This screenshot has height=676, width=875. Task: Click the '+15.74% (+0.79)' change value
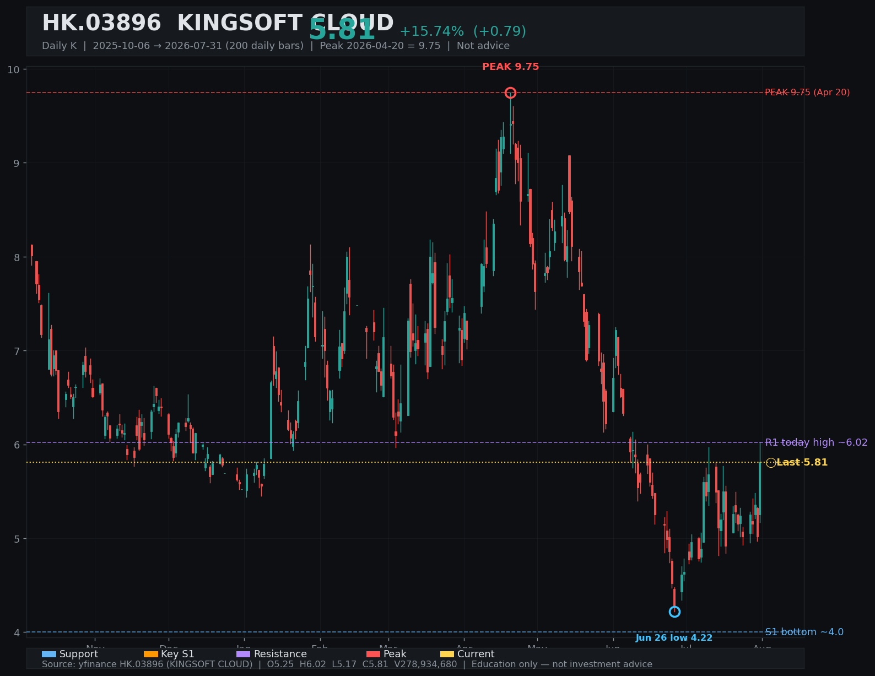pyautogui.click(x=463, y=31)
